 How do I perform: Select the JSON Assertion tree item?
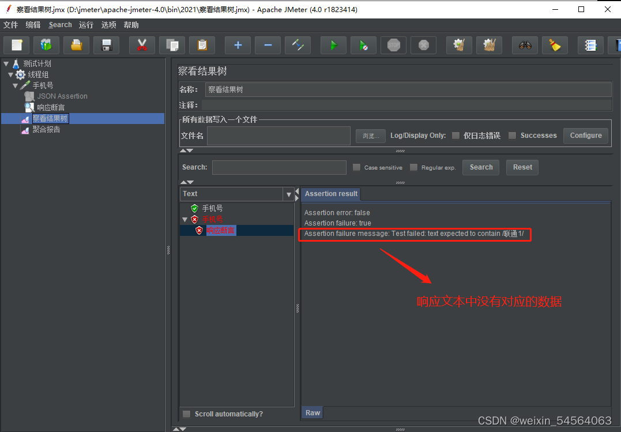(62, 96)
